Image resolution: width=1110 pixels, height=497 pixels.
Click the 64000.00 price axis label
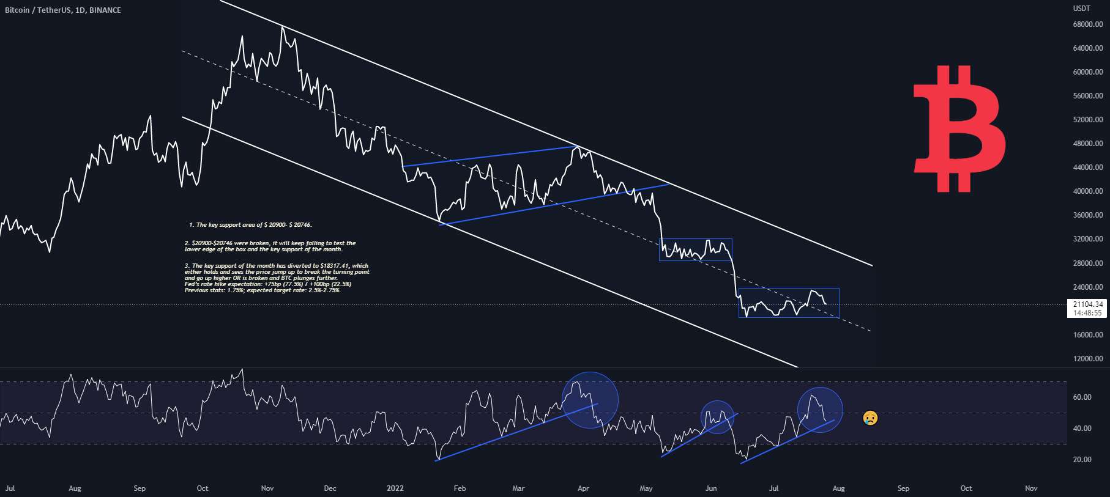(x=1088, y=48)
